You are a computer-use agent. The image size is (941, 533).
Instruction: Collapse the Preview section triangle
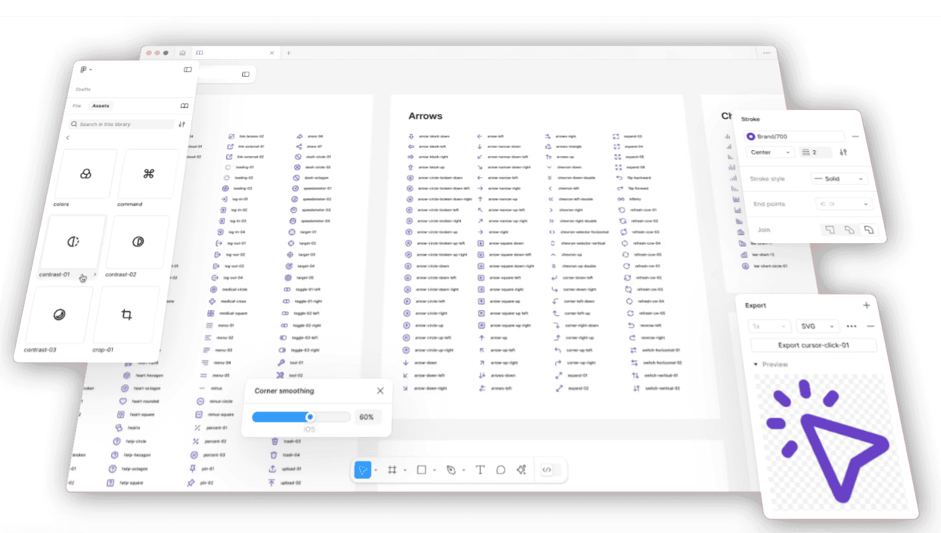[755, 365]
